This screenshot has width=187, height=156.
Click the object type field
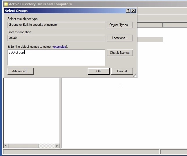(56, 25)
